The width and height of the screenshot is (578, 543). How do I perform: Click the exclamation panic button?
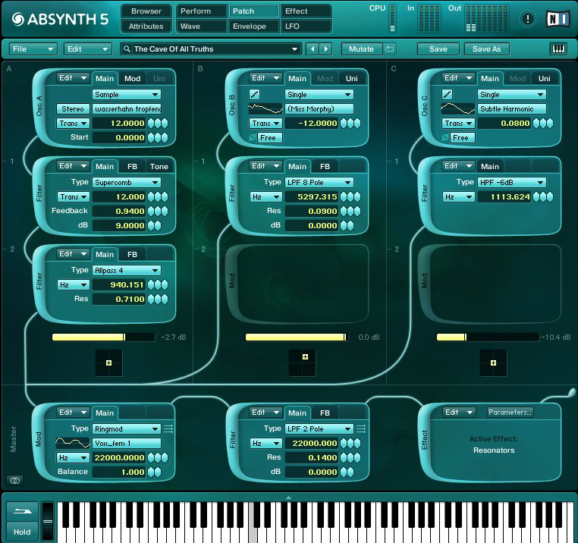527,19
